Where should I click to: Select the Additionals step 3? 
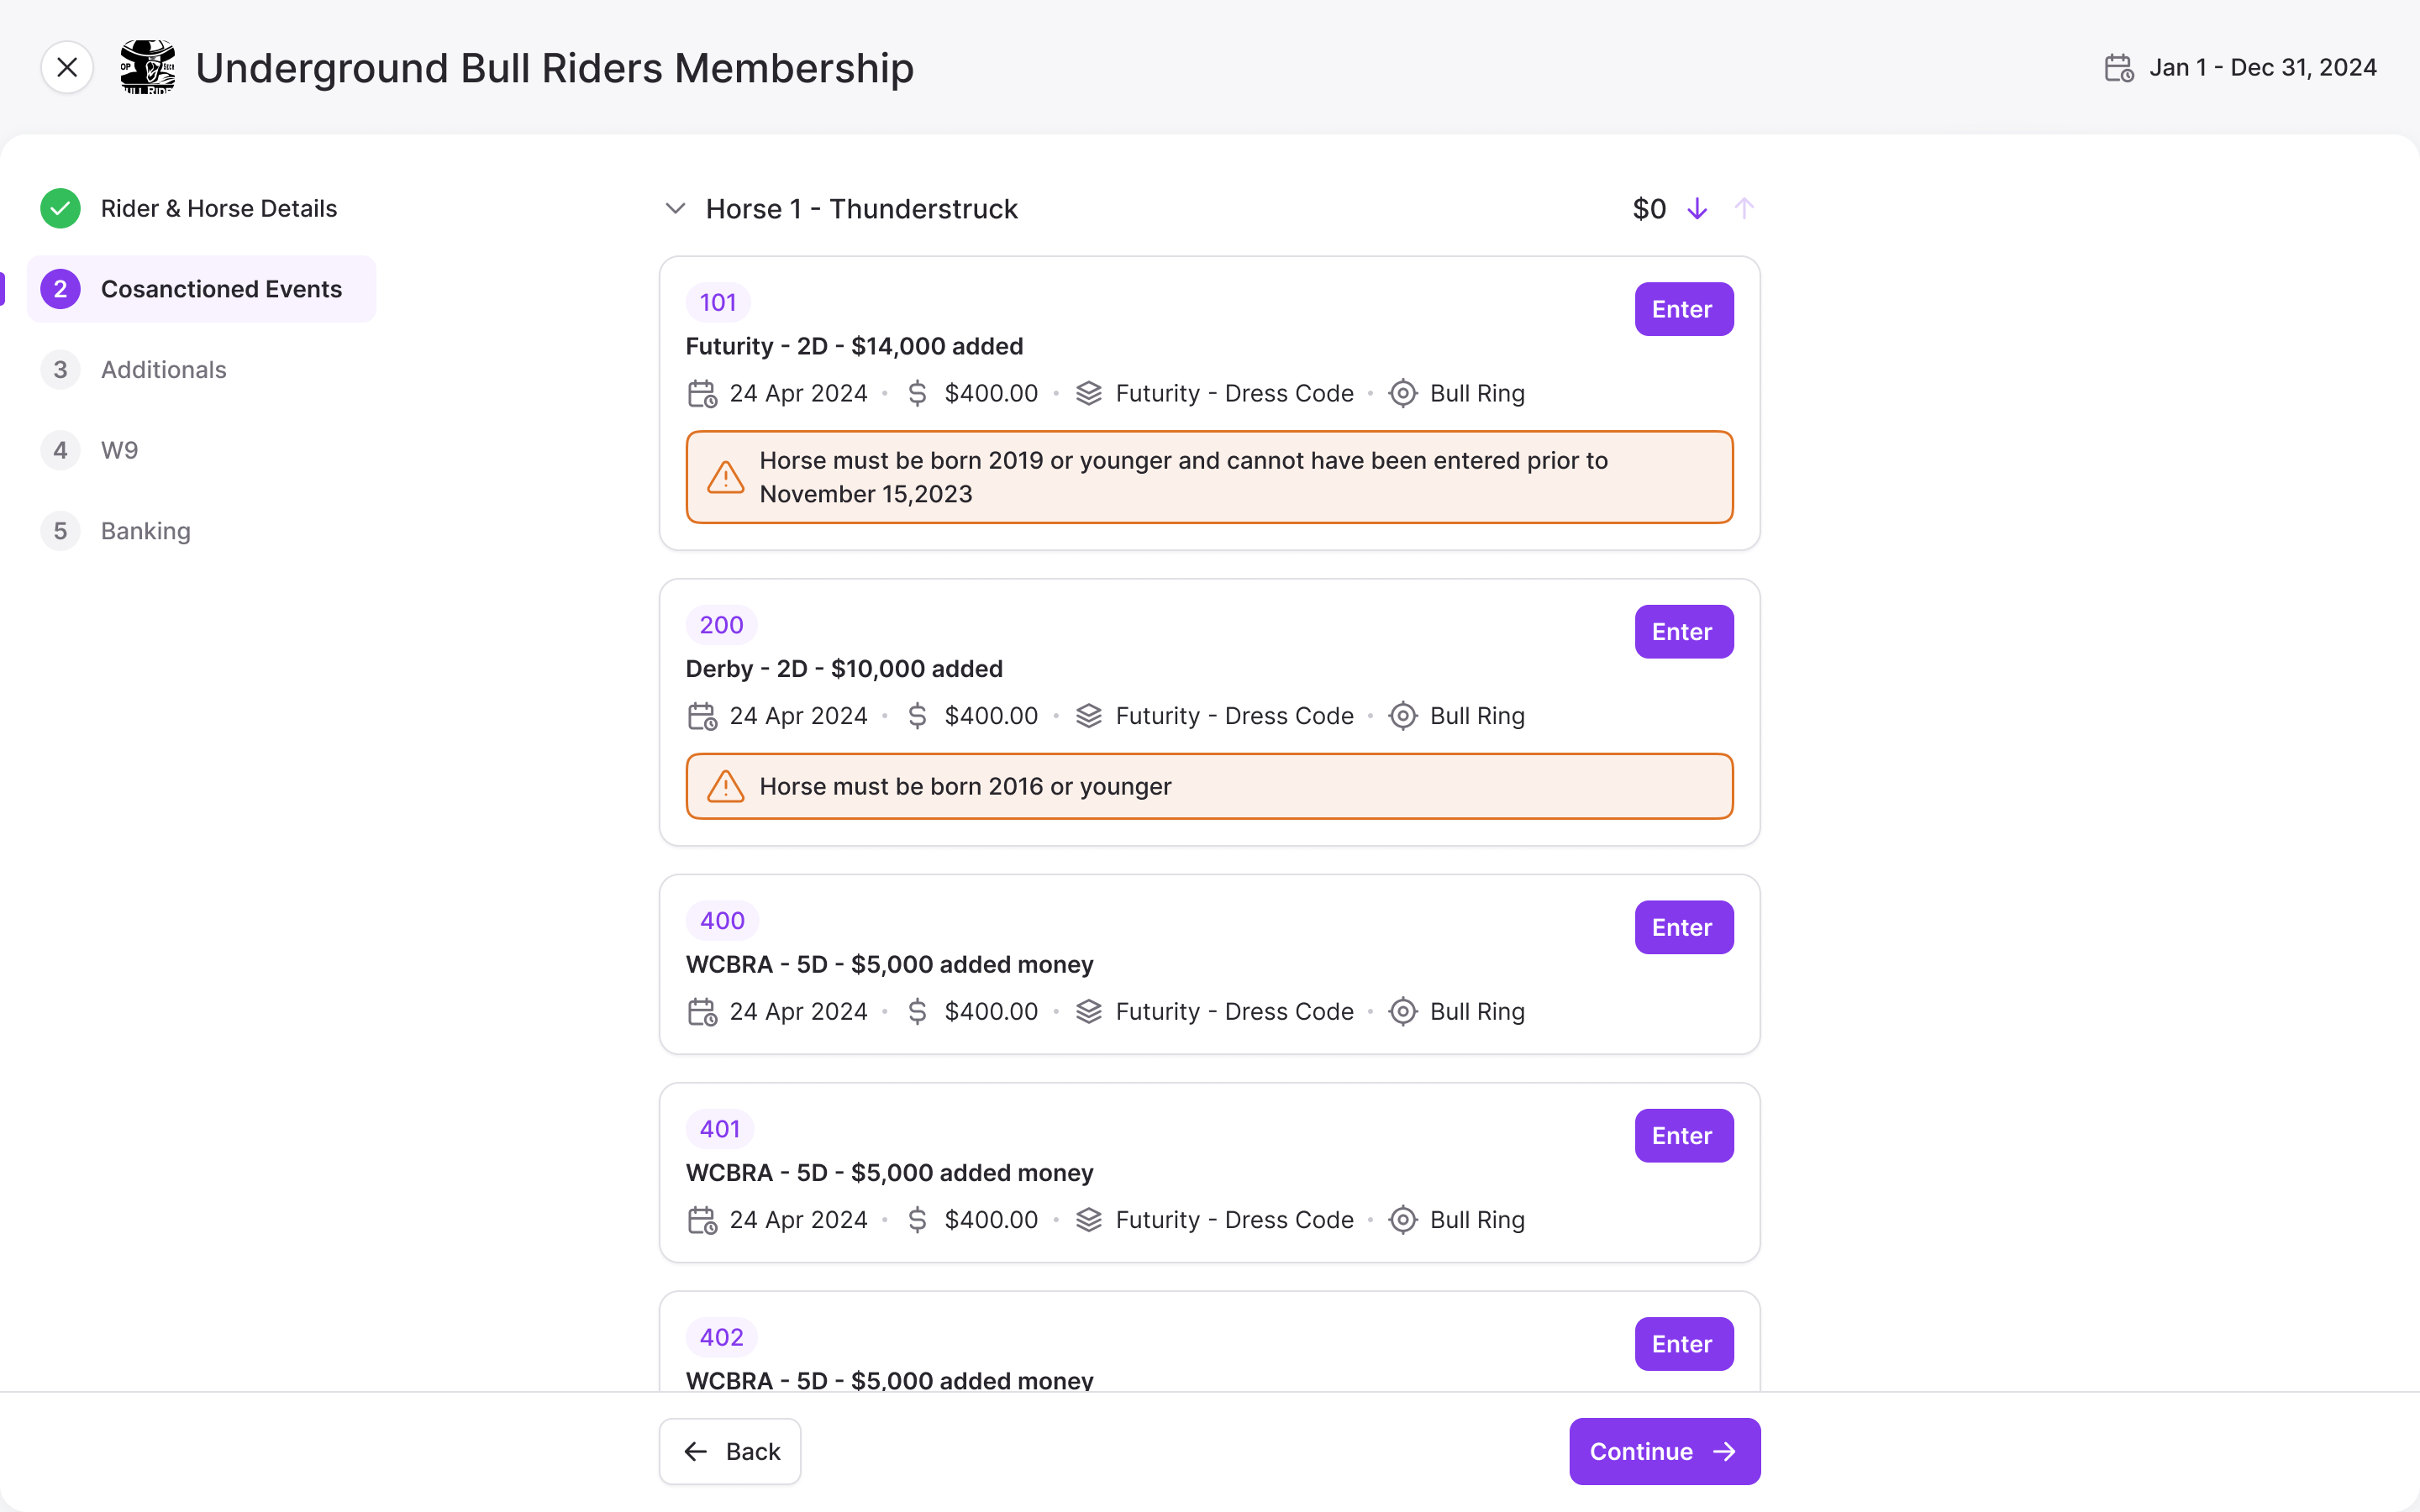(x=162, y=370)
